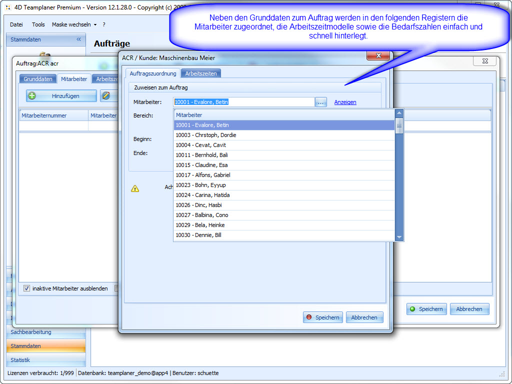Image resolution: width=512 pixels, height=384 pixels.
Task: Open the Maske wechseln dropdown menu
Action: click(74, 24)
